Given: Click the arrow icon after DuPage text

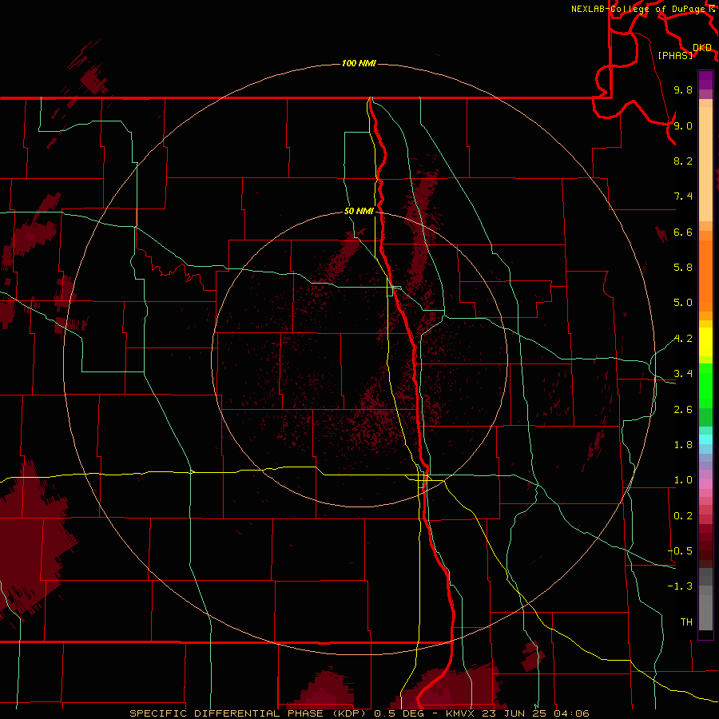Looking at the screenshot, I should pyautogui.click(x=712, y=9).
